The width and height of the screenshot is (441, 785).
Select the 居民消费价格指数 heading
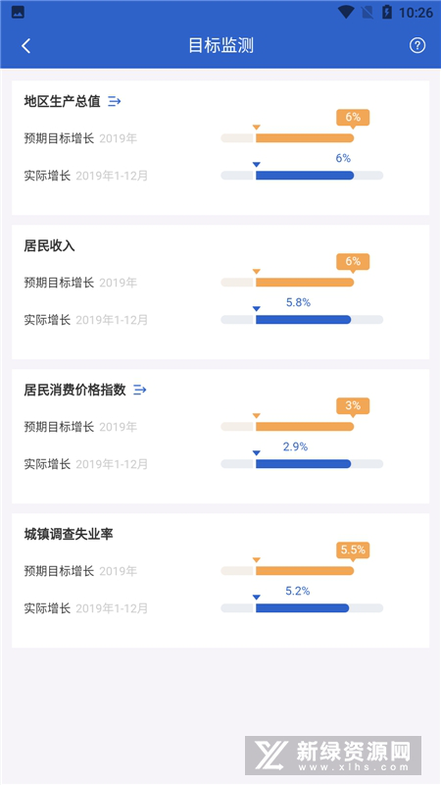coord(75,390)
